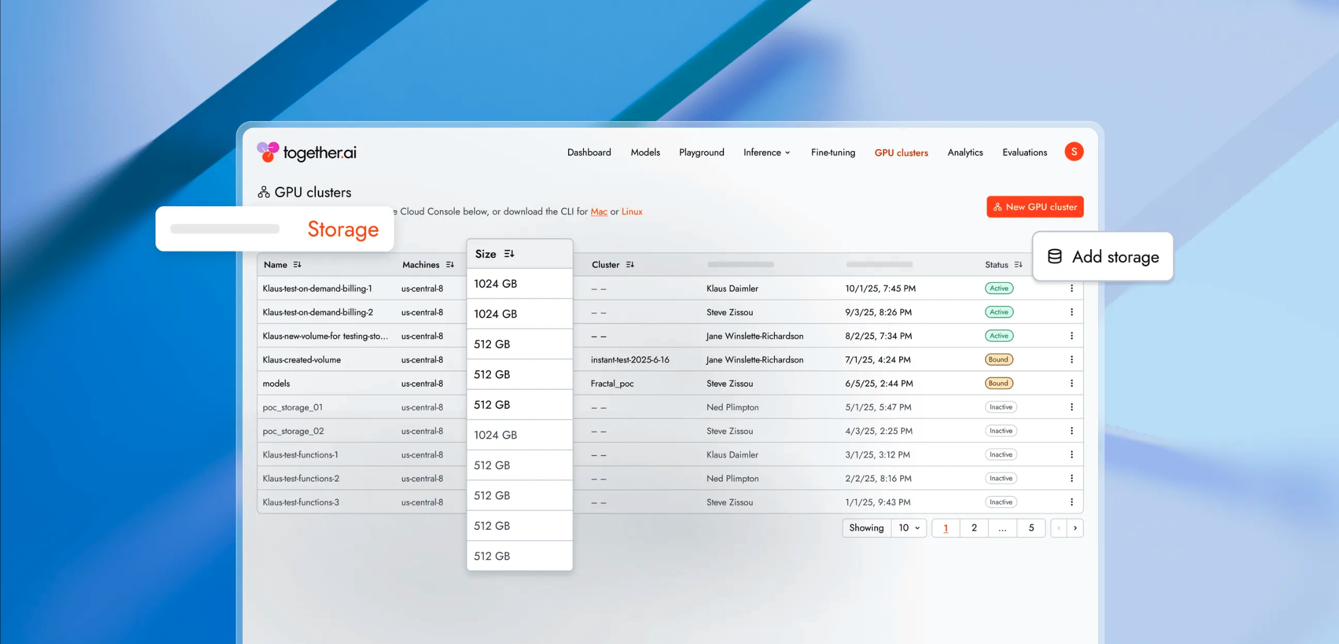Click the Fractal_poc cluster cell
The image size is (1339, 644).
point(612,383)
